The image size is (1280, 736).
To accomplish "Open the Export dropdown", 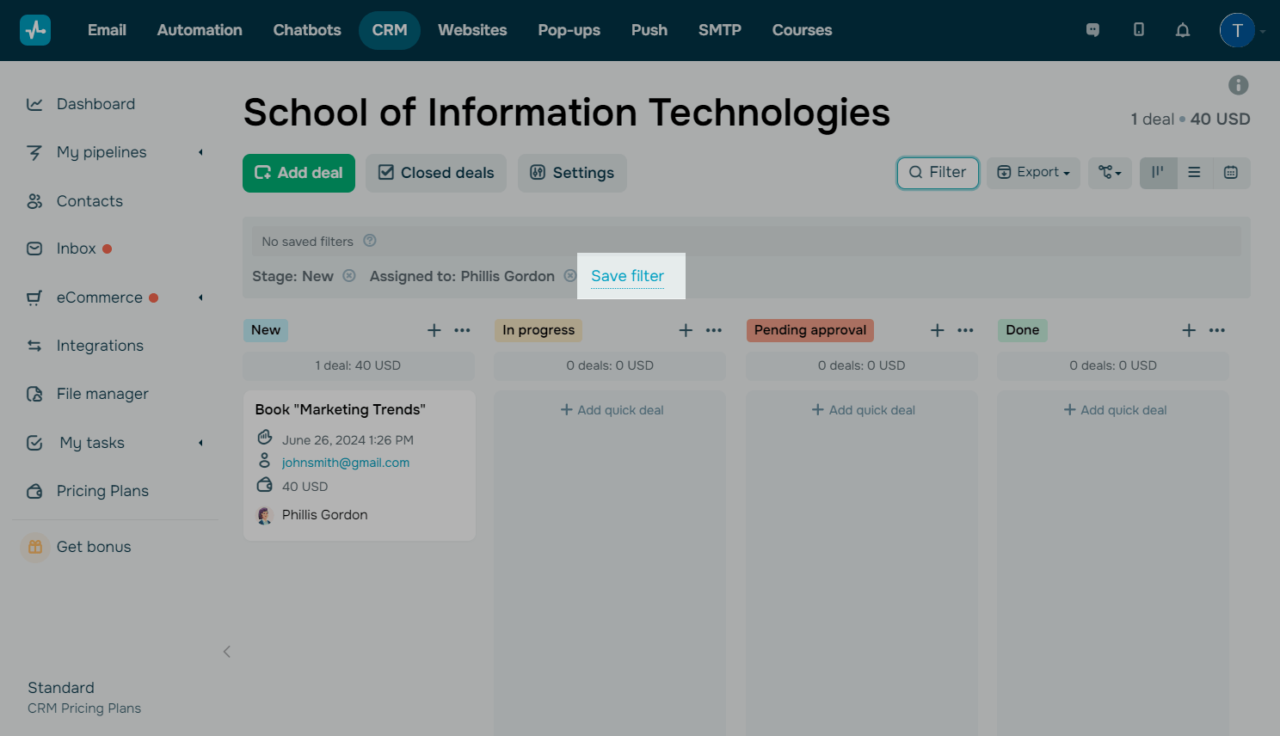I will (x=1033, y=173).
